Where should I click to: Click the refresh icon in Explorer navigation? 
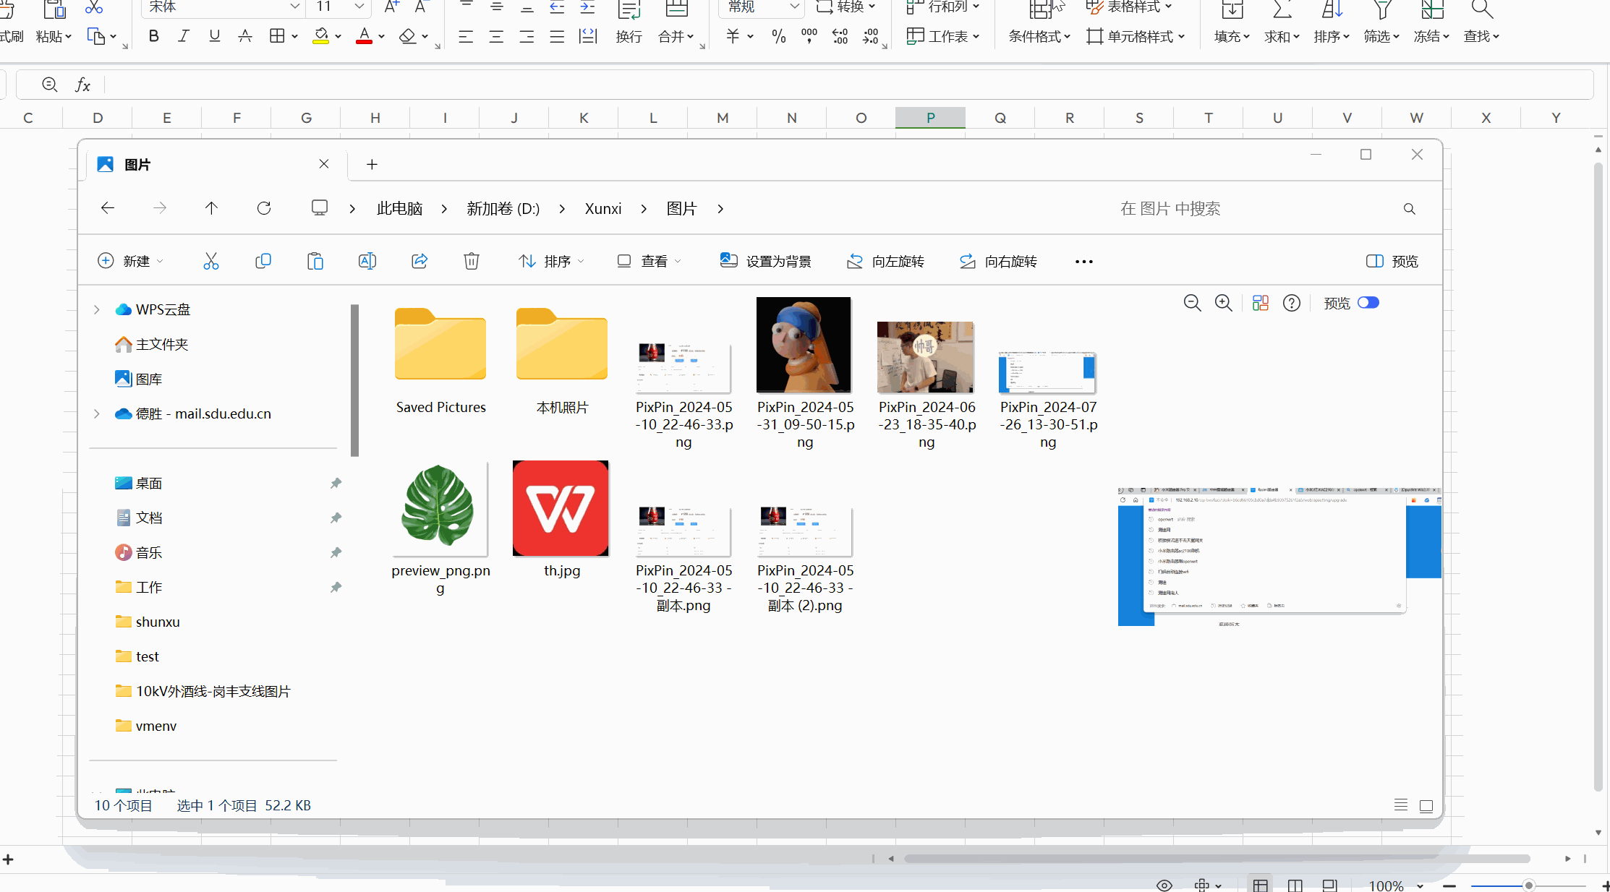(264, 208)
